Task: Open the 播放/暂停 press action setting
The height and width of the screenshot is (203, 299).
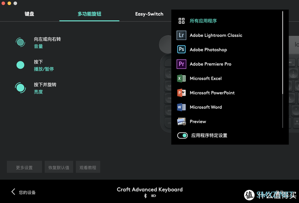Action: click(x=44, y=69)
